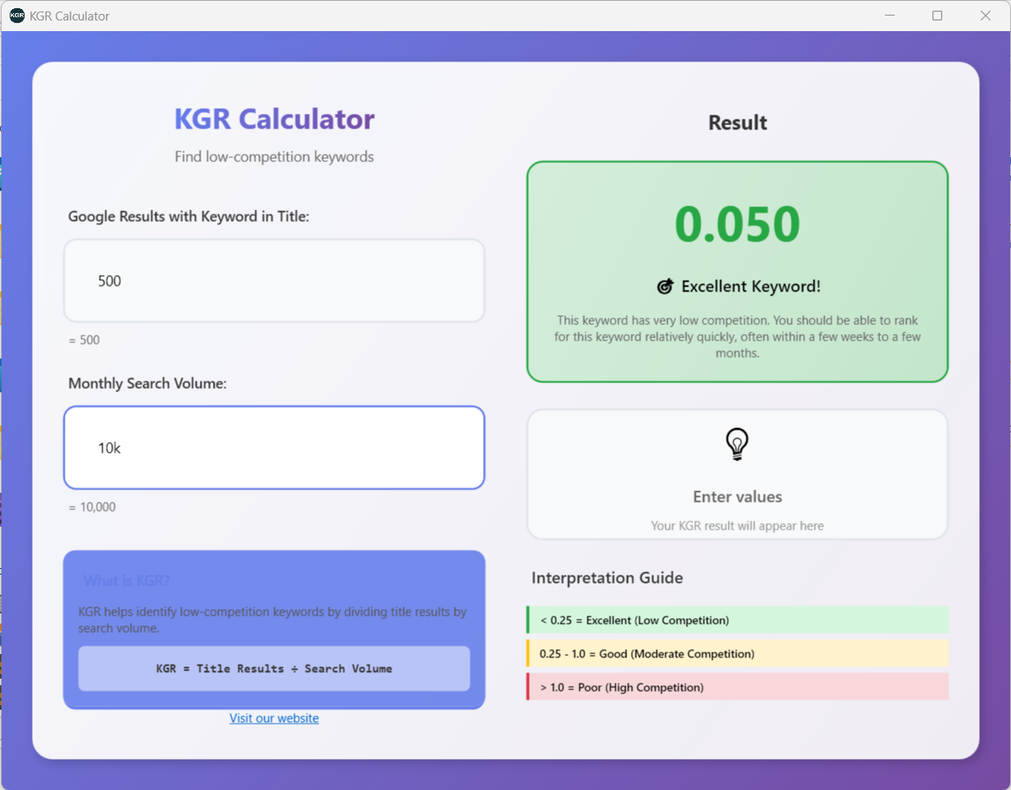Click the low competition description paragraph
The width and height of the screenshot is (1011, 790).
[738, 336]
